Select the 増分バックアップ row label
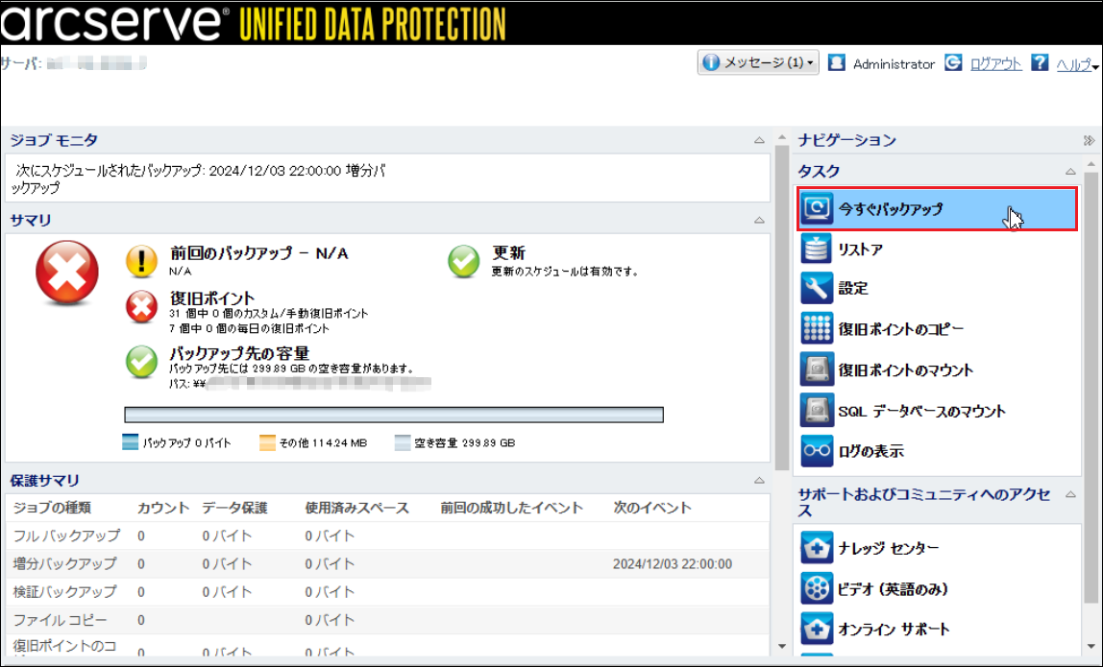 pyautogui.click(x=64, y=563)
